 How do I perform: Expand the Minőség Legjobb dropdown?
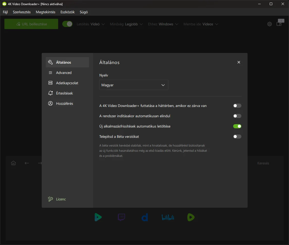pos(126,24)
